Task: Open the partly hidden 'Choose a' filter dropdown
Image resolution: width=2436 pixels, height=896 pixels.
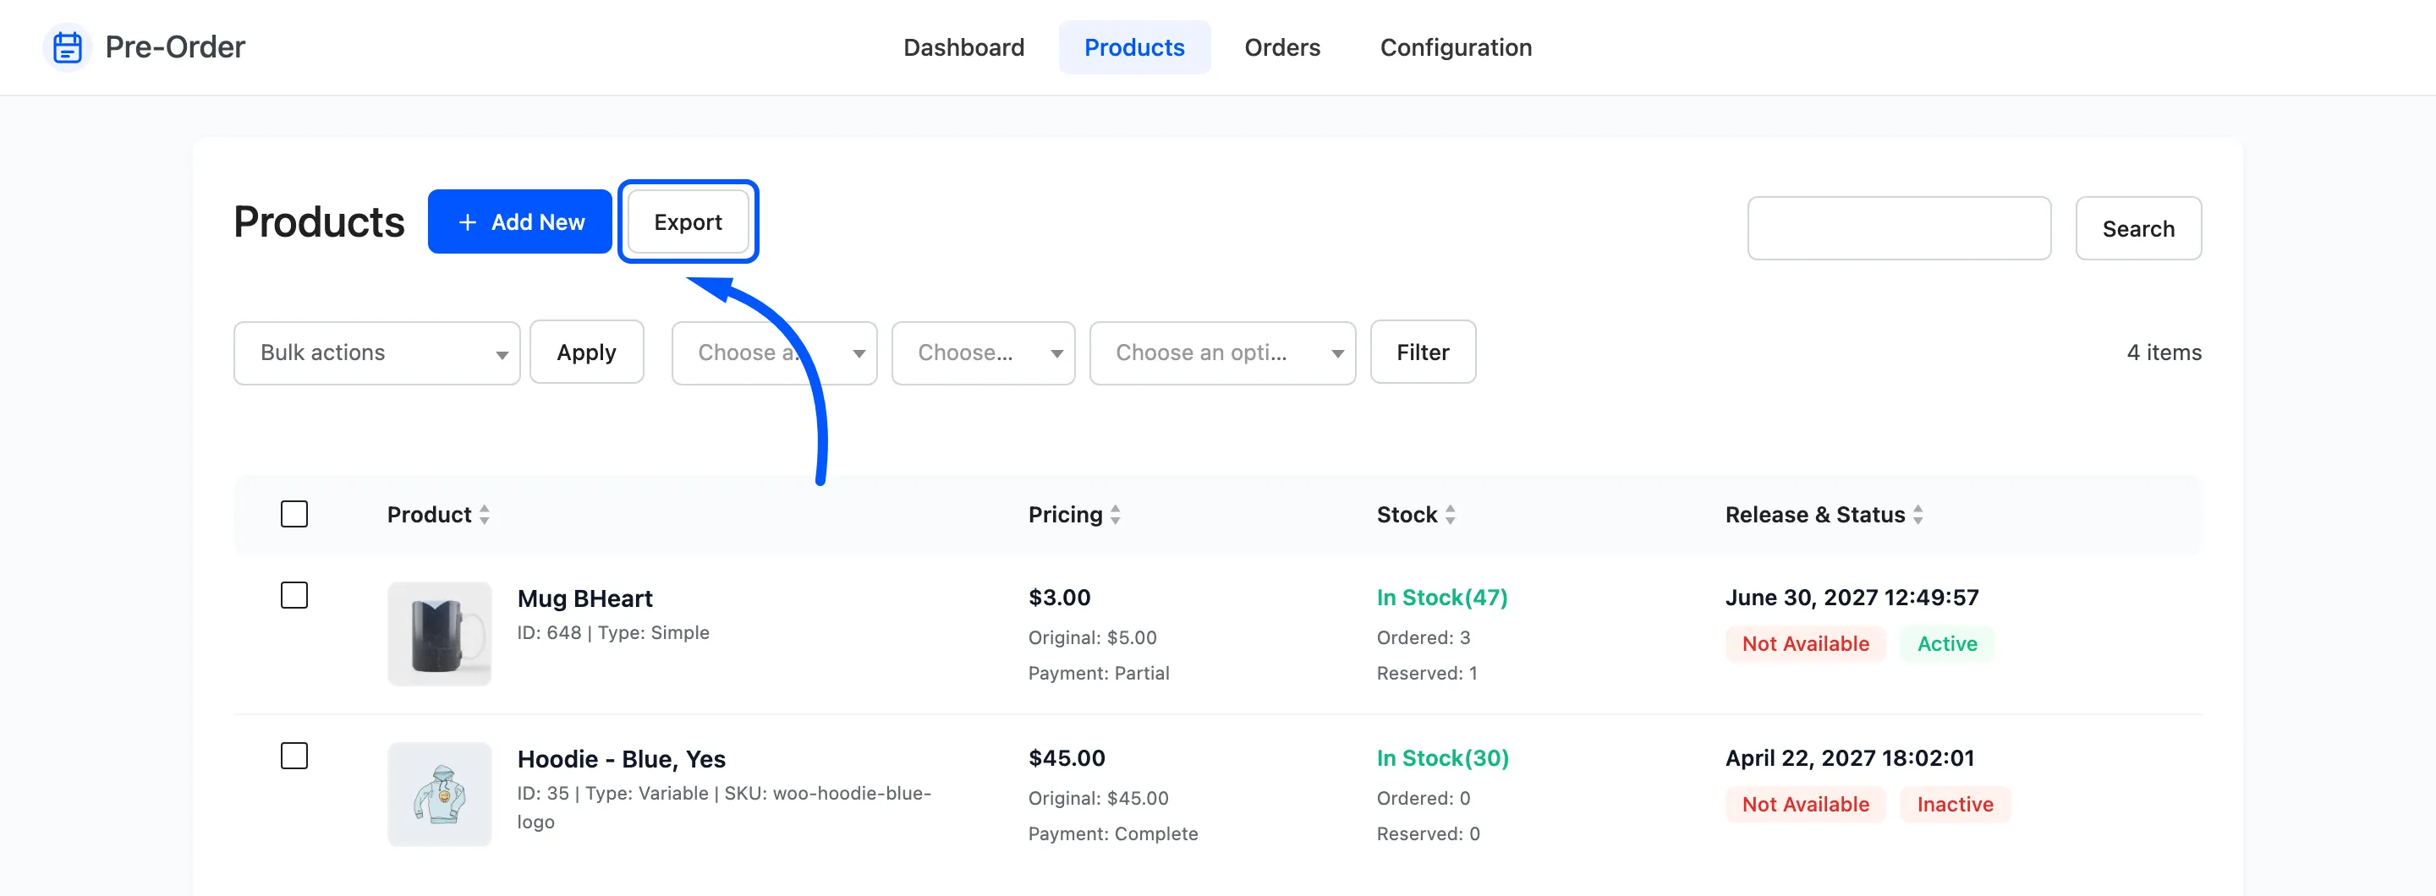Action: tap(774, 352)
